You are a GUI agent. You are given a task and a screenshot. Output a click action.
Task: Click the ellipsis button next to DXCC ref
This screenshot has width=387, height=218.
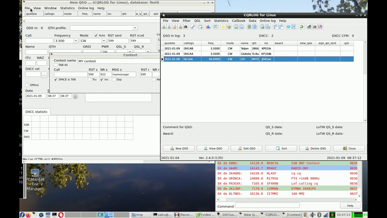44,74
